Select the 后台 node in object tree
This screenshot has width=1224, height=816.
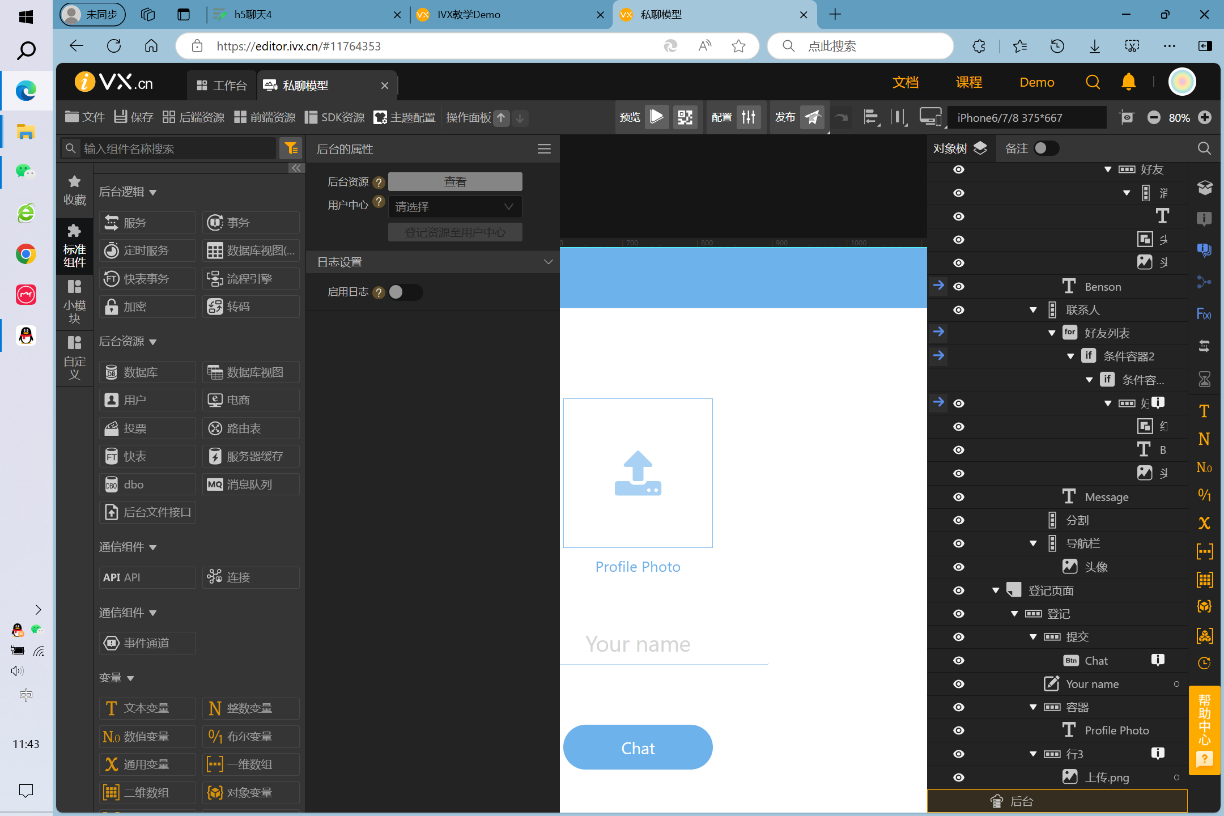[x=1057, y=801]
